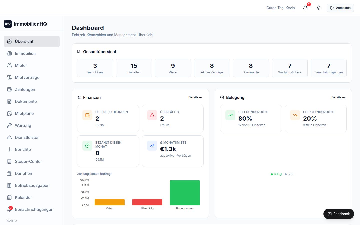
Task: Open the Kalender icon in the sidebar
Action: click(9, 197)
